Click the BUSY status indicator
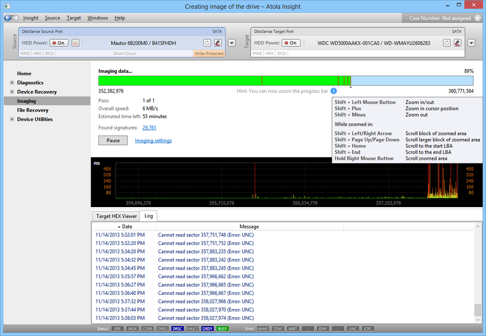Screen dimensions: 486x336 [x=222, y=328]
